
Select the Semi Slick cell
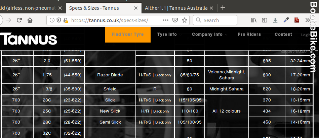click(x=110, y=122)
